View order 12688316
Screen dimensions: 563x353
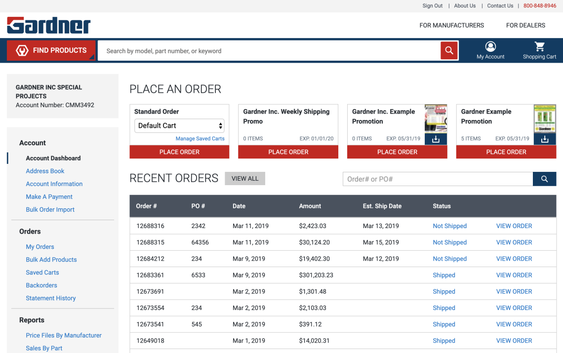click(x=514, y=226)
